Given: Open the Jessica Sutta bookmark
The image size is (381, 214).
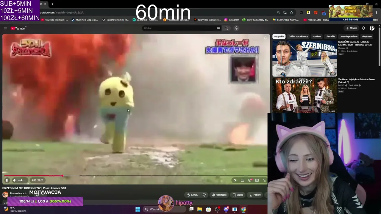Looking at the screenshot, I should [316, 20].
